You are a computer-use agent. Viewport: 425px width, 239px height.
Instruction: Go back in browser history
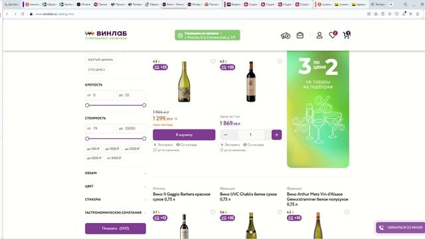pyautogui.click(x=7, y=14)
